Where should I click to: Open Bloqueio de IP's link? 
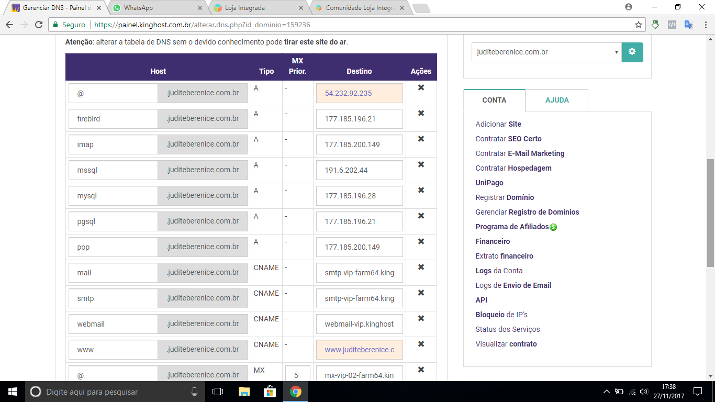(x=501, y=315)
